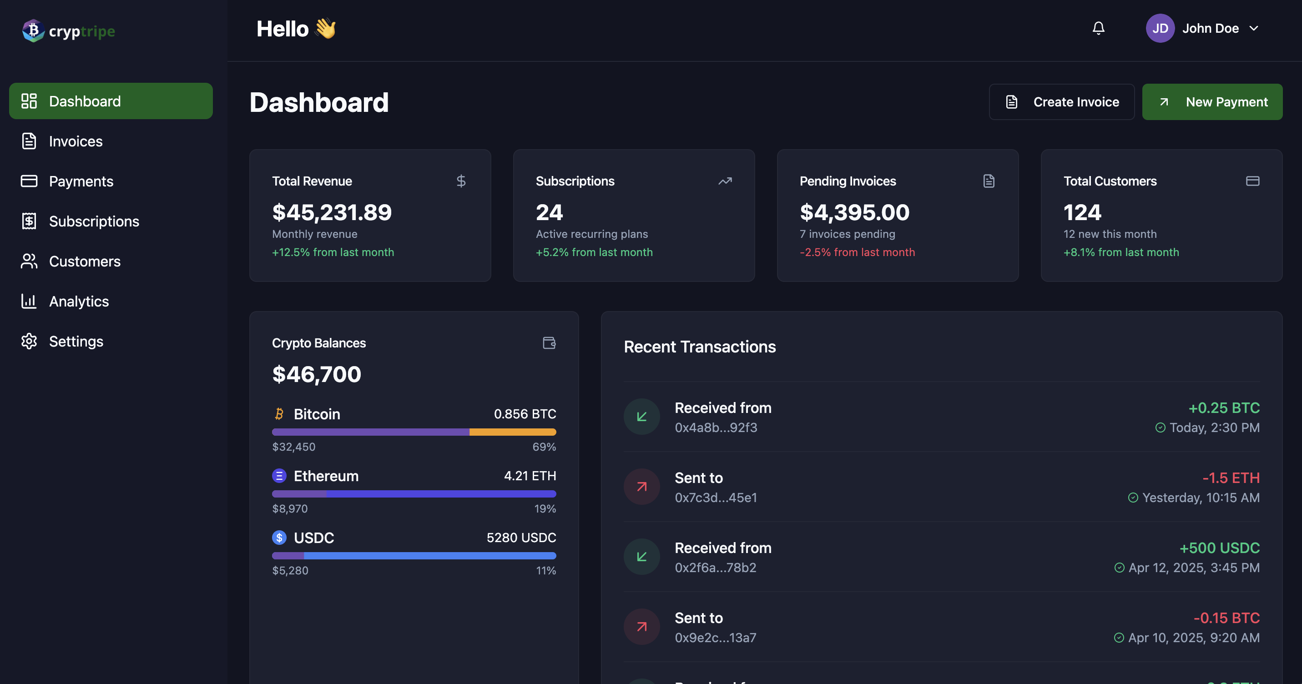This screenshot has width=1302, height=684.
Task: Click the 0.856 BTC amount
Action: point(525,414)
